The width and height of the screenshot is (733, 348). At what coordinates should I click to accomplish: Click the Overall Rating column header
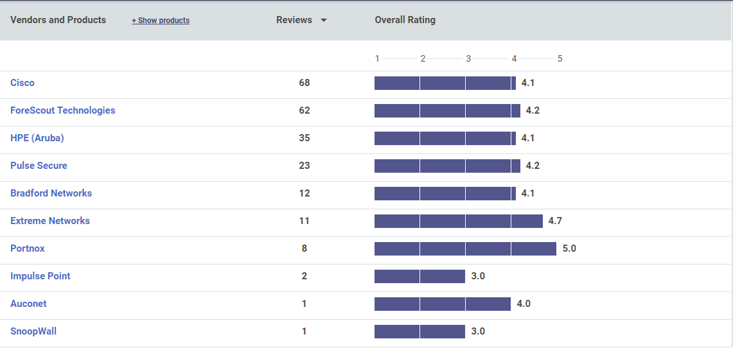tap(405, 20)
